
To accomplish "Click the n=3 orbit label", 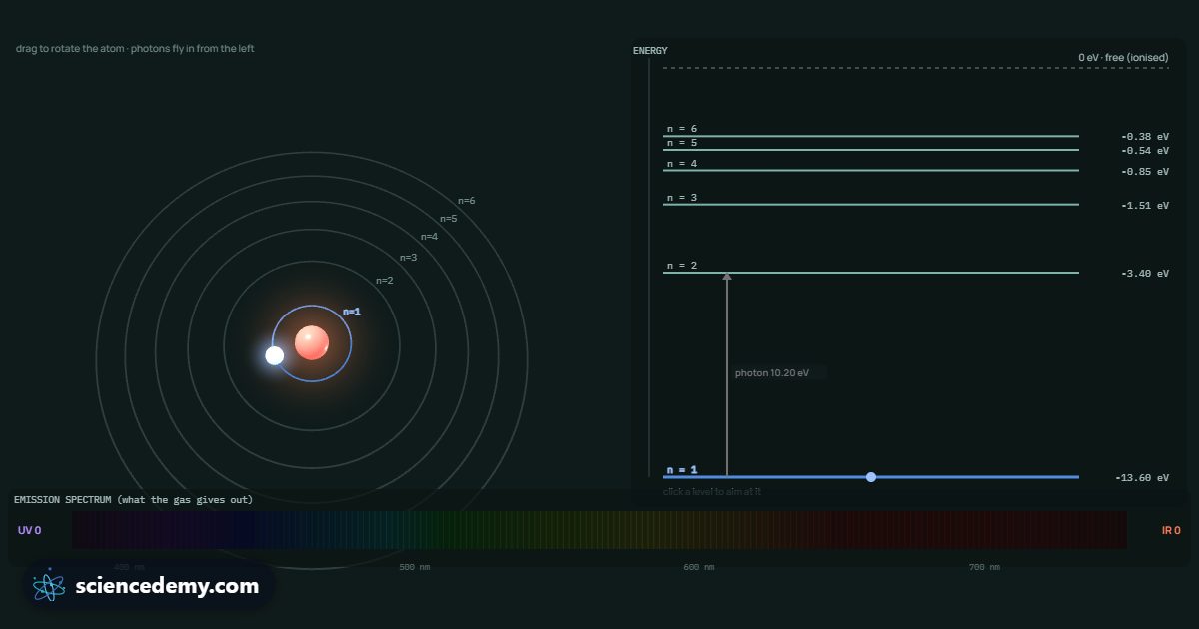I will tap(409, 258).
